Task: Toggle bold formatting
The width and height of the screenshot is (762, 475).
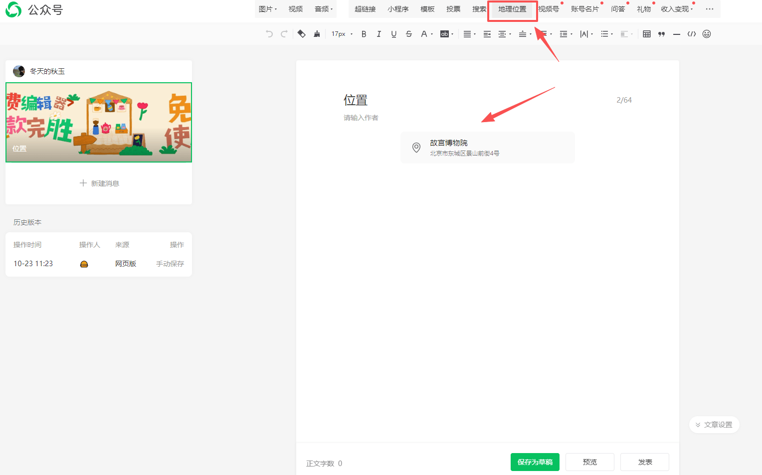Action: (364, 34)
